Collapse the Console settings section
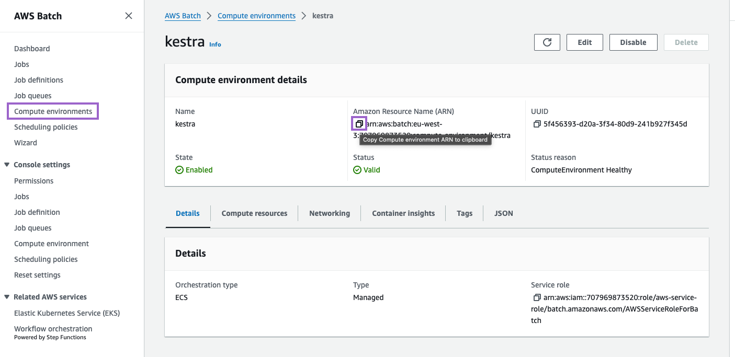 click(x=7, y=165)
